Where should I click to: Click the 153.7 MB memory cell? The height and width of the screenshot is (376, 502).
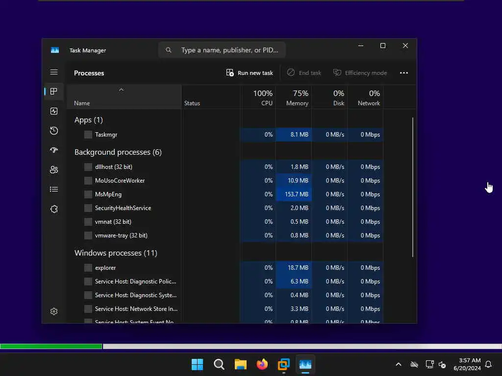tap(294, 194)
